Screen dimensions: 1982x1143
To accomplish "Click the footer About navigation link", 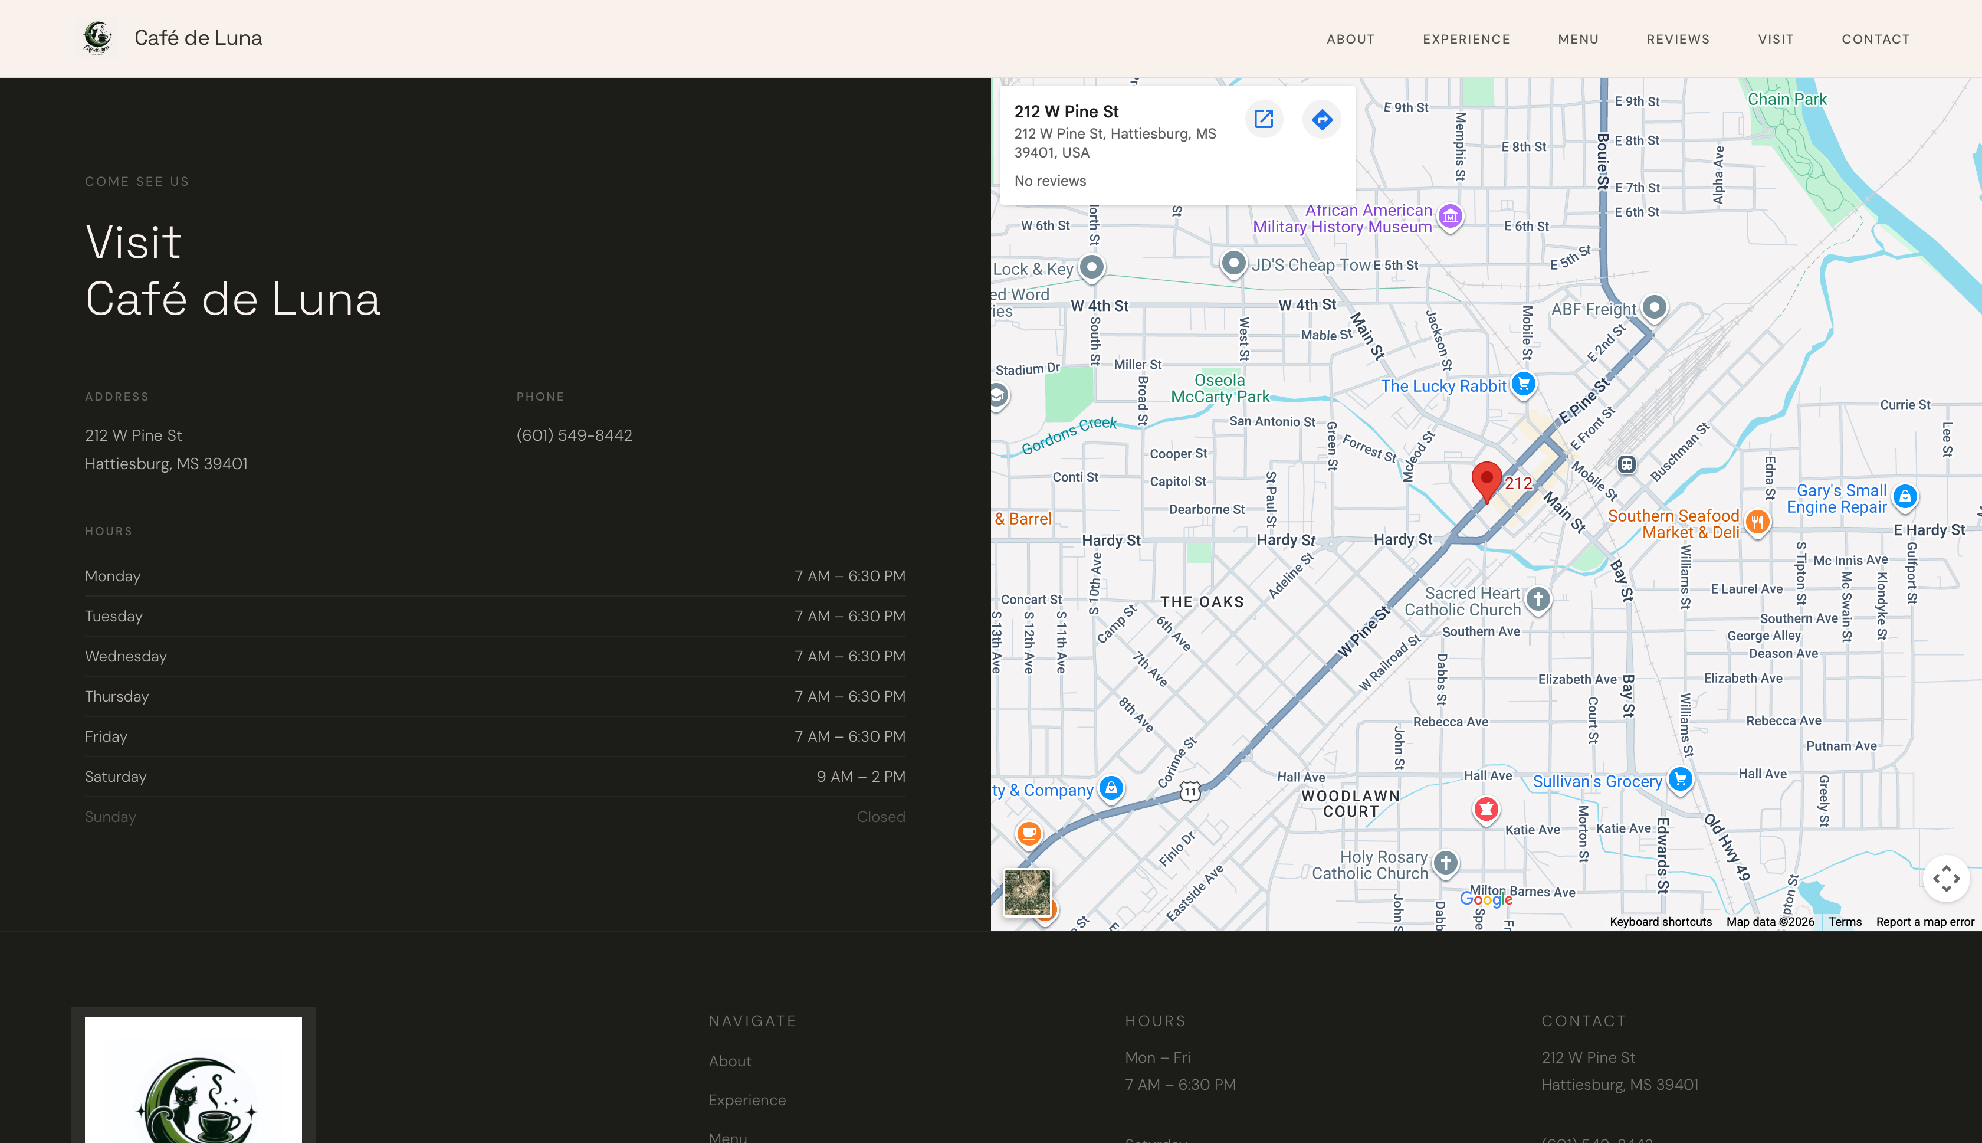I will [x=729, y=1060].
